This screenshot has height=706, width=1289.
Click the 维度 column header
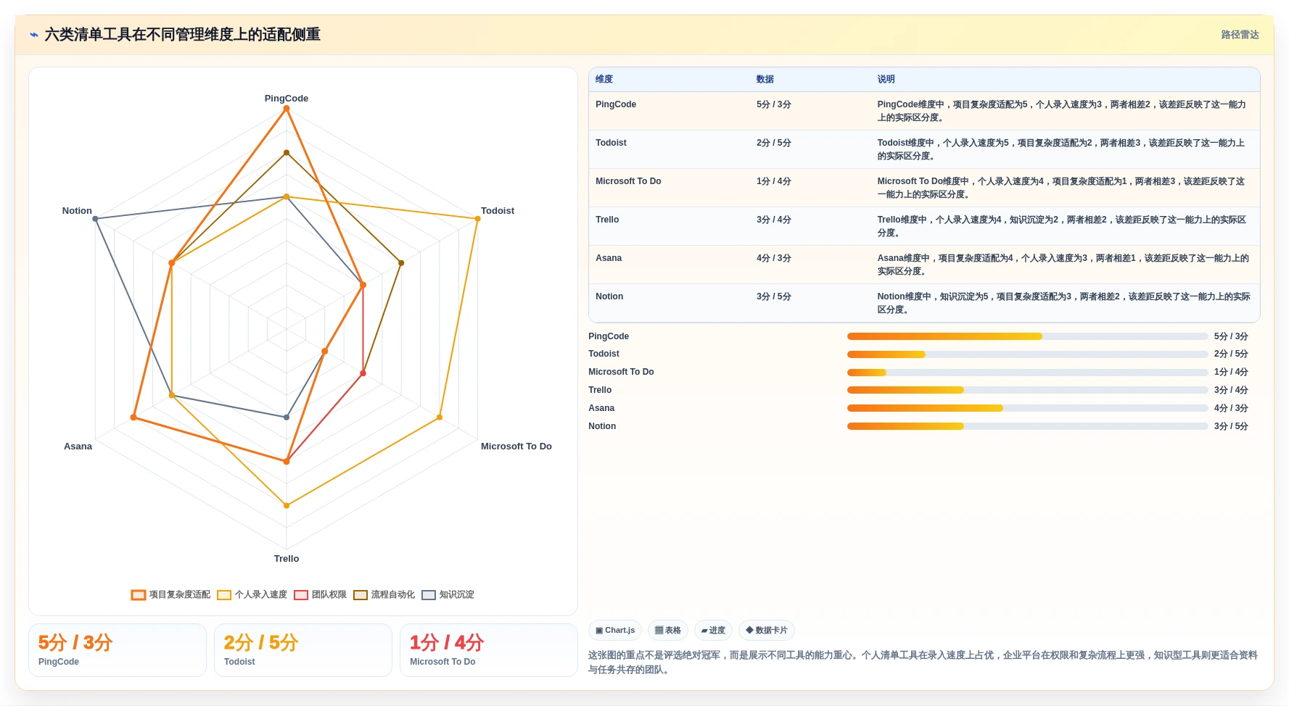coord(604,79)
